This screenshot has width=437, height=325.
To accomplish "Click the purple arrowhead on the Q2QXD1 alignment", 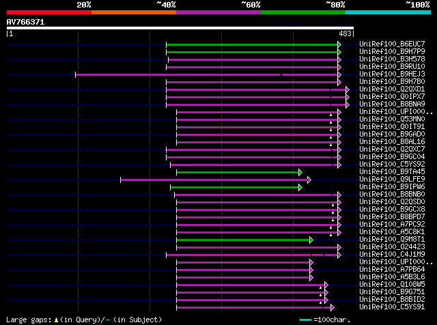I will click(x=348, y=89).
